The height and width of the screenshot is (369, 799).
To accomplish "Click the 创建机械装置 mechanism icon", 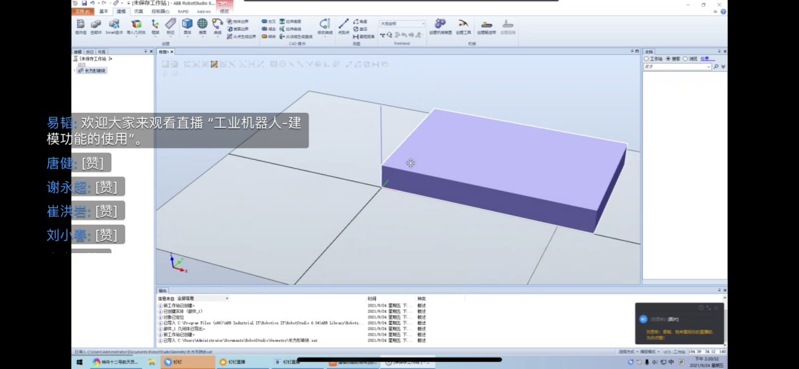I will coord(440,26).
